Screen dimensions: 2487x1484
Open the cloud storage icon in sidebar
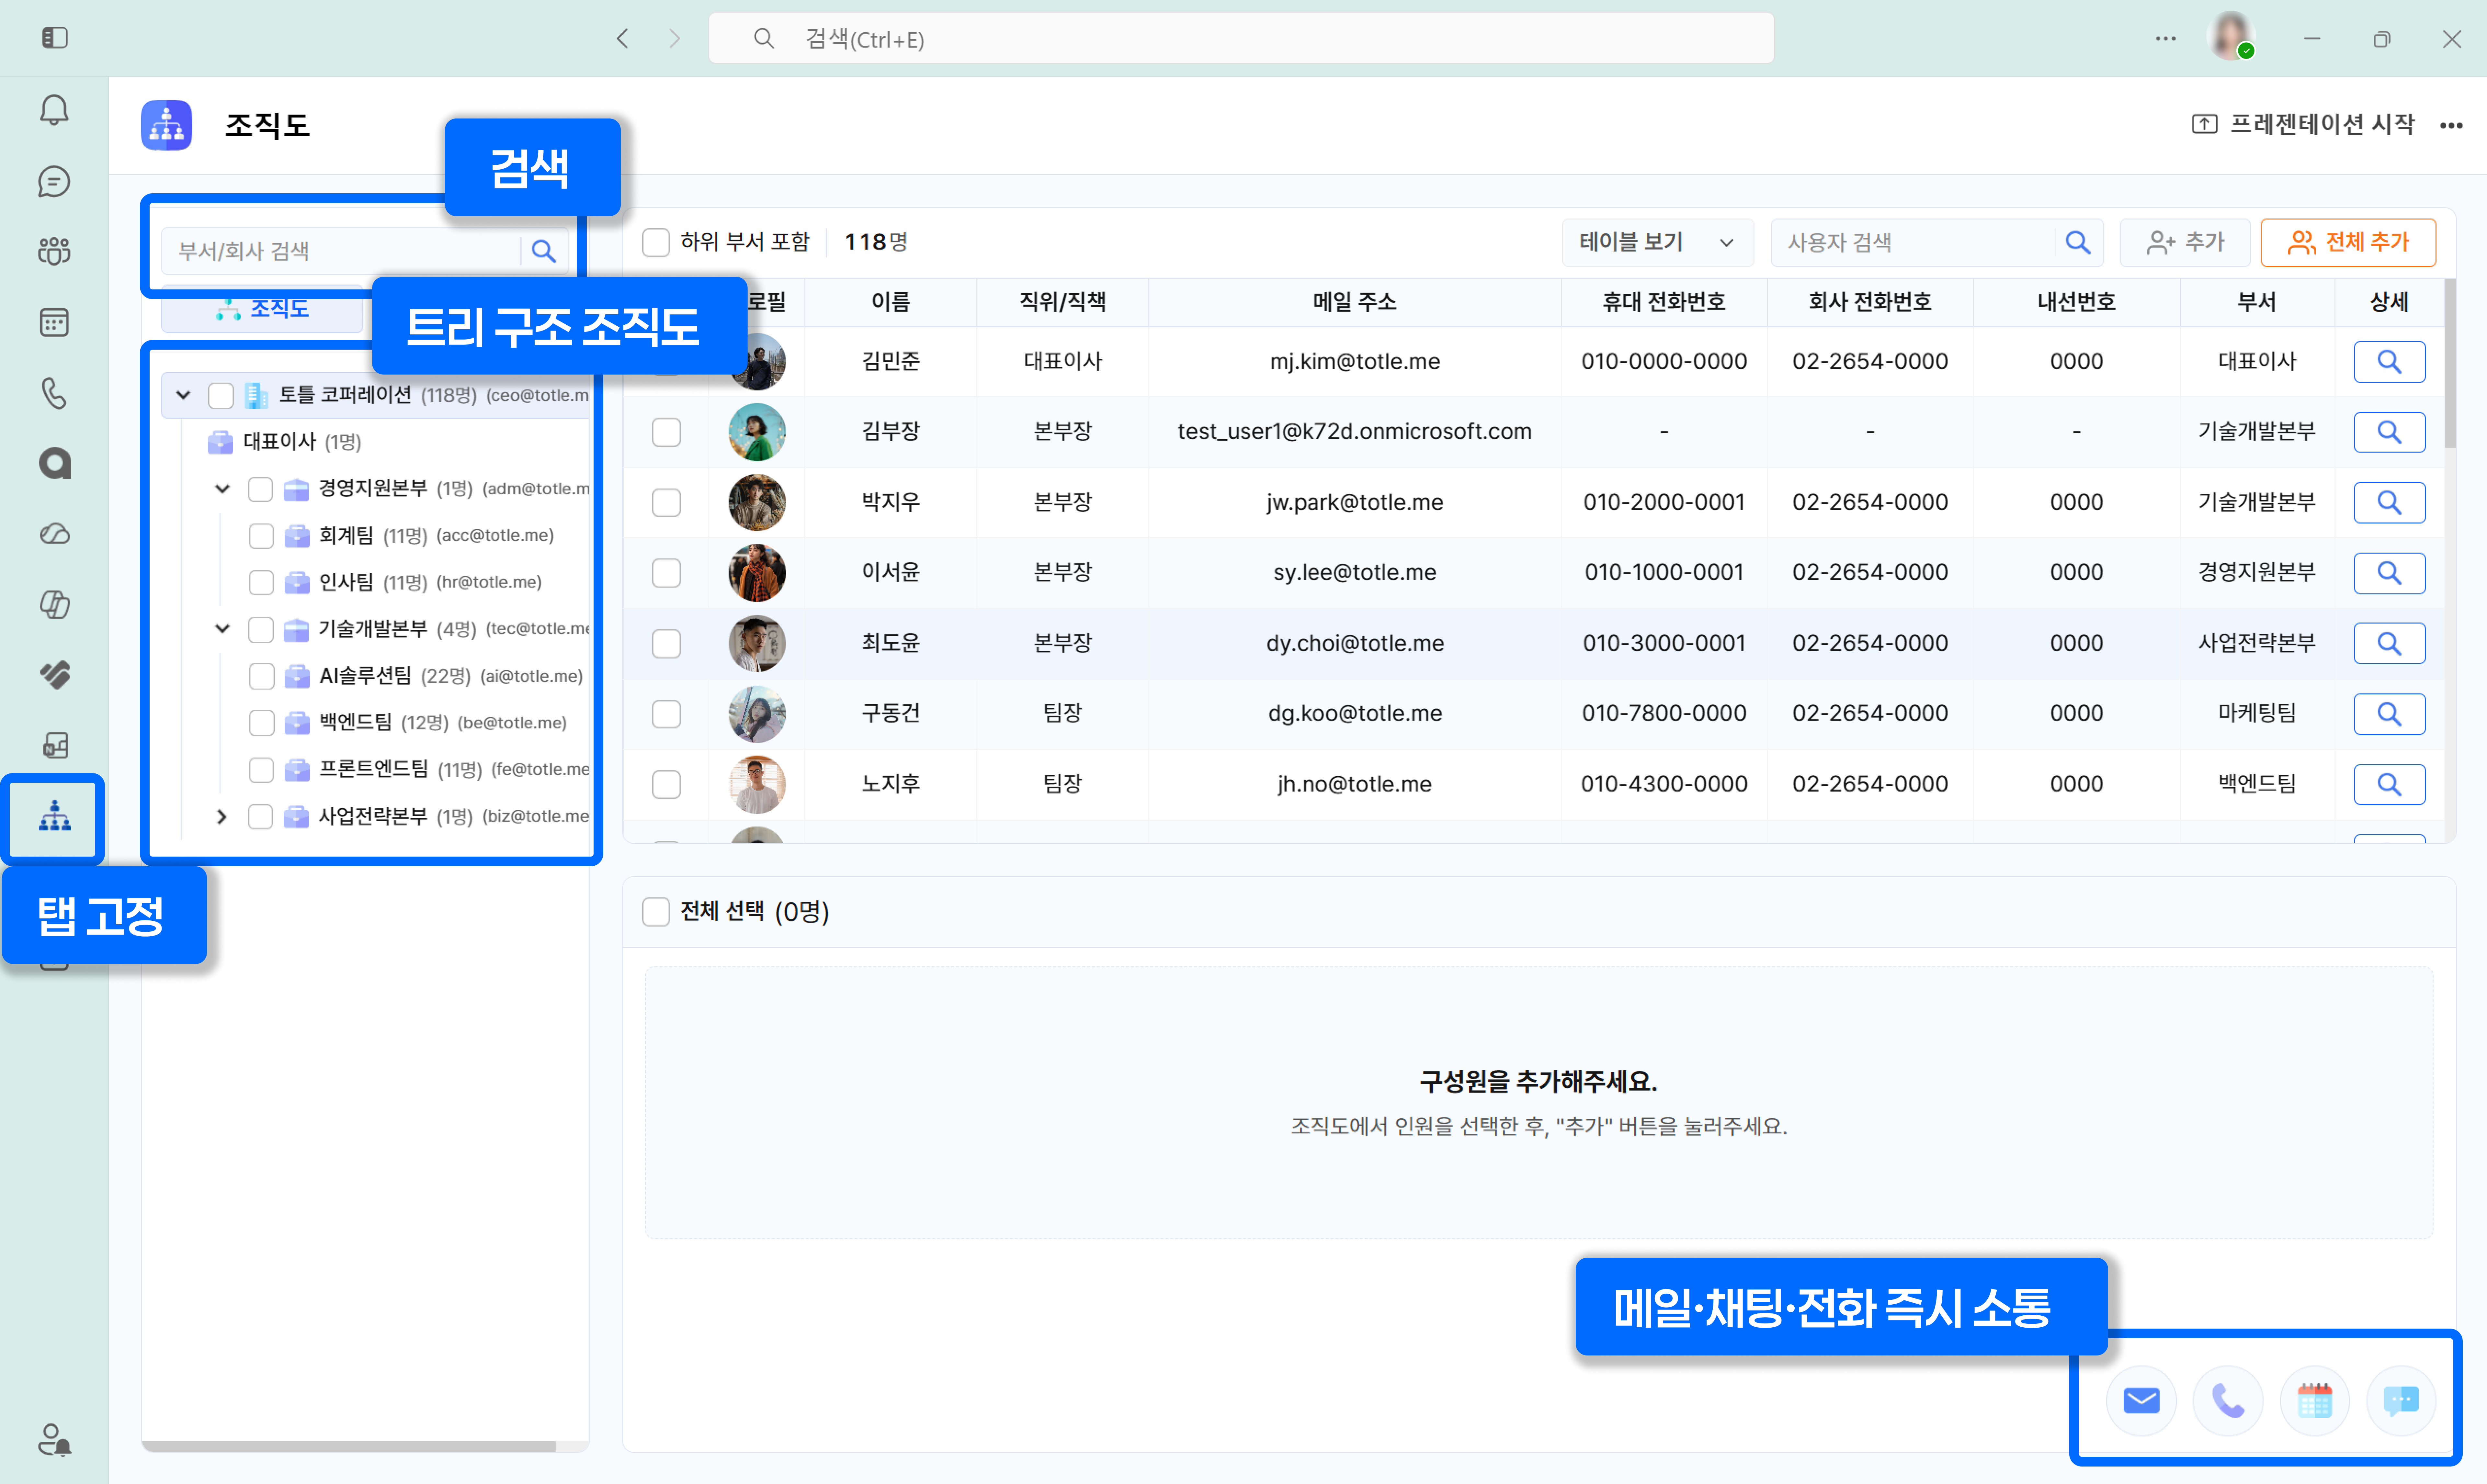coord(54,534)
